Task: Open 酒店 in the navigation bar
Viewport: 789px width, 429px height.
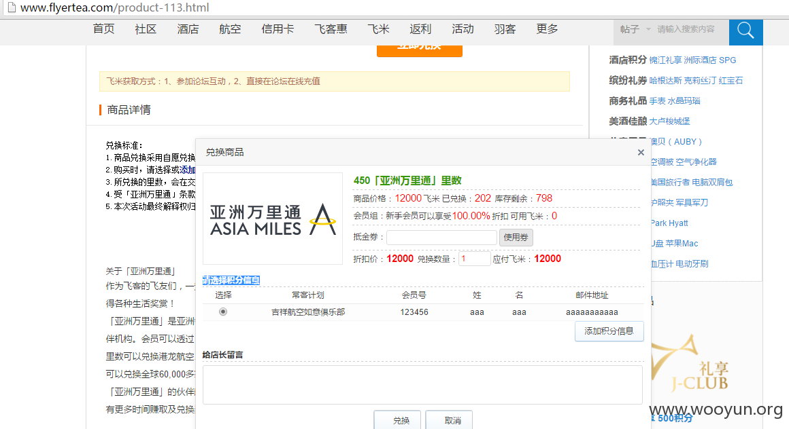Action: coord(188,29)
